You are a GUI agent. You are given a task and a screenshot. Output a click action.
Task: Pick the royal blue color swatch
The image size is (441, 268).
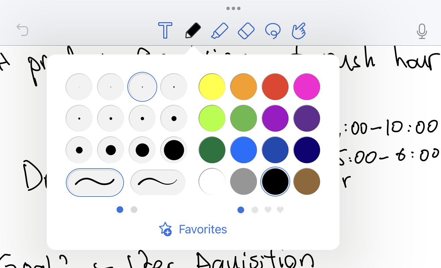point(275,150)
